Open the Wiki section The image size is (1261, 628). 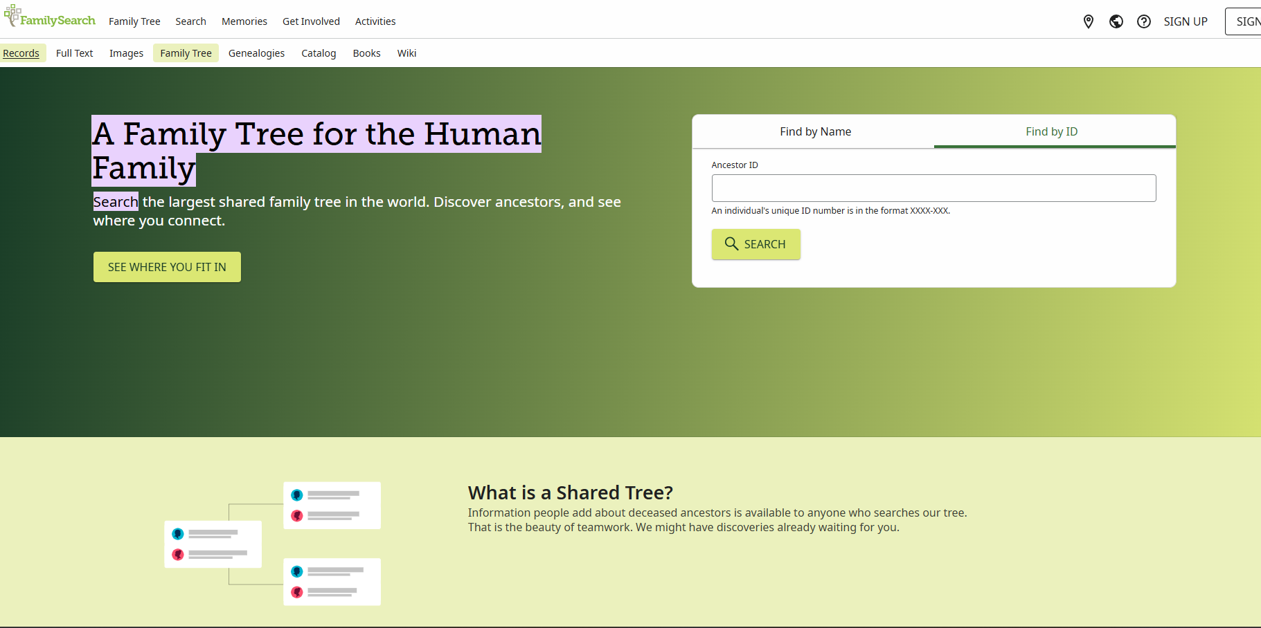(407, 53)
